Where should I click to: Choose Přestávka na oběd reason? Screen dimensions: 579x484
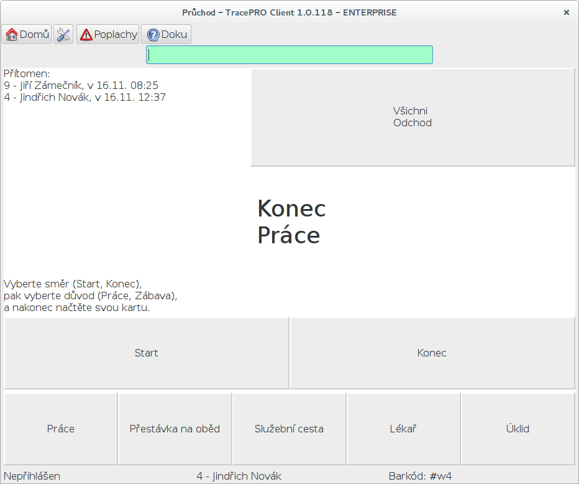[x=175, y=429]
